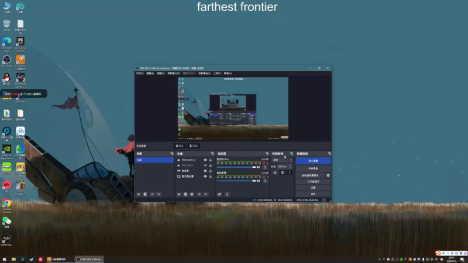
Task: Pop out the Controls dock with its header icon
Action: pos(329,154)
